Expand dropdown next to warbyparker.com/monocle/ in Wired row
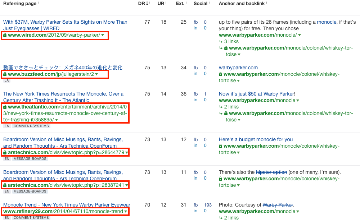This screenshot has height=222, width=360. [x=300, y=35]
